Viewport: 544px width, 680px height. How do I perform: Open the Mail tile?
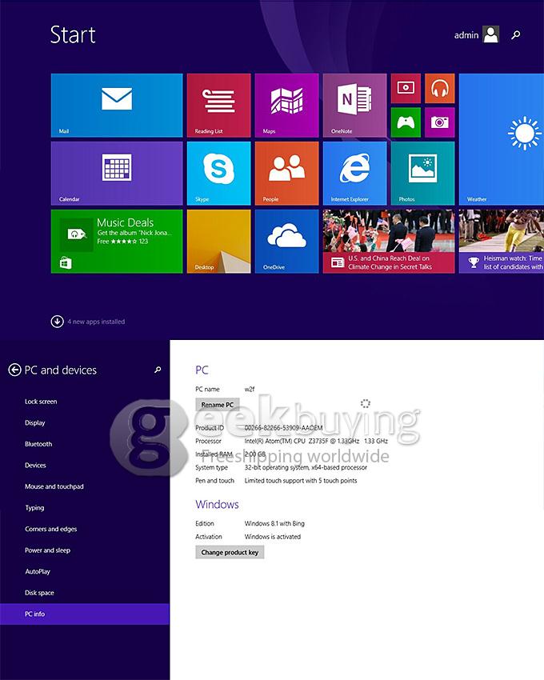(x=117, y=106)
